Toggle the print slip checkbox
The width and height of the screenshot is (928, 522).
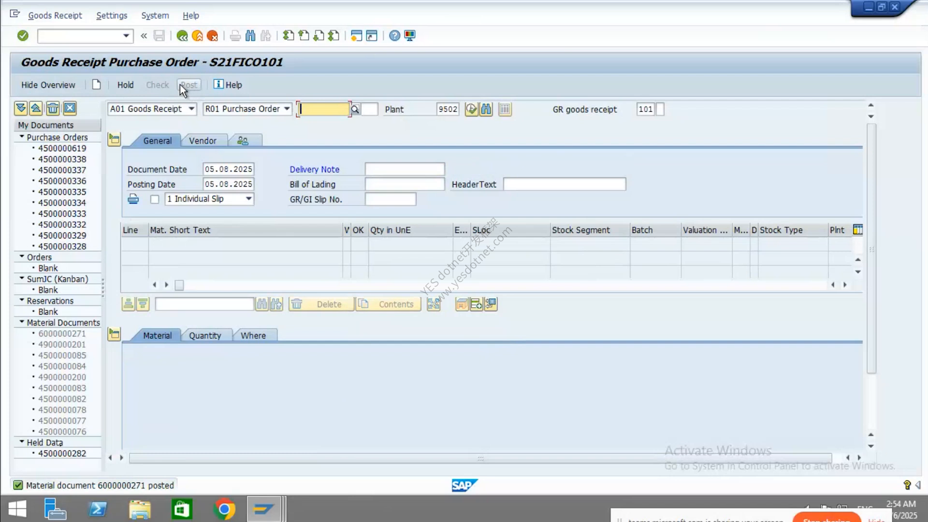click(x=155, y=199)
